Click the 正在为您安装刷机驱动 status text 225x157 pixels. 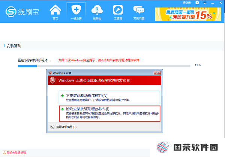[x=34, y=60]
